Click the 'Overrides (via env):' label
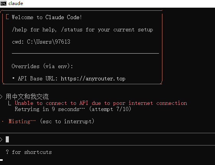This screenshot has width=215, height=165. [42, 66]
